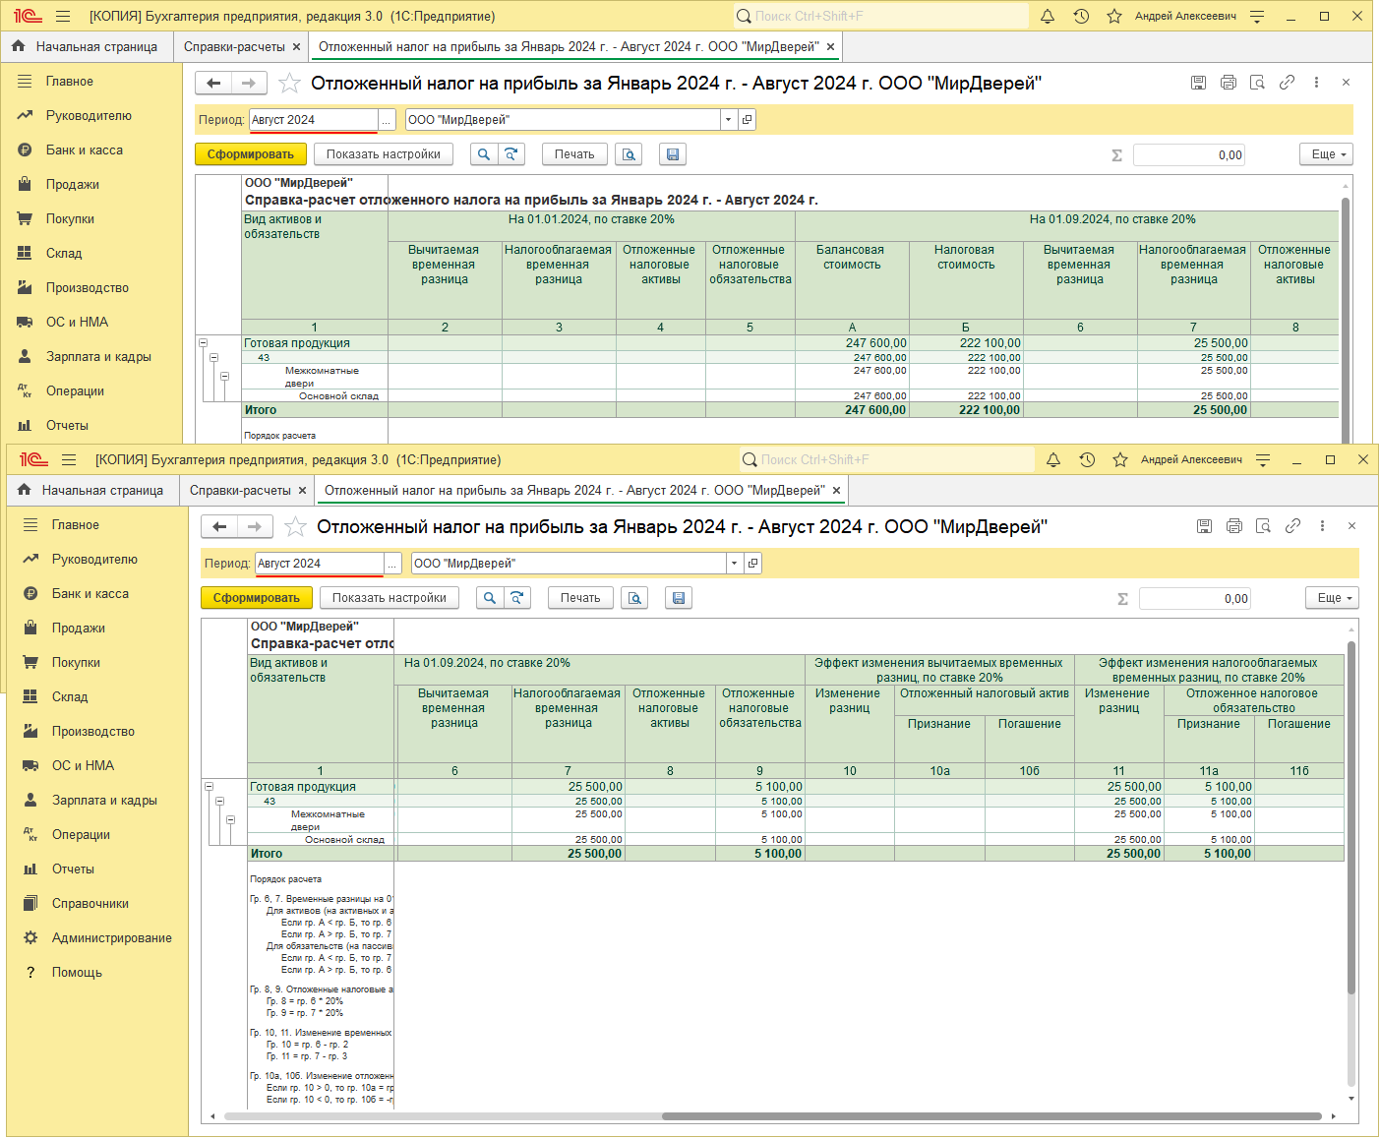Viewport: 1380px width, 1139px height.
Task: Open organization dropdown arrow in lower window
Action: [x=734, y=564]
